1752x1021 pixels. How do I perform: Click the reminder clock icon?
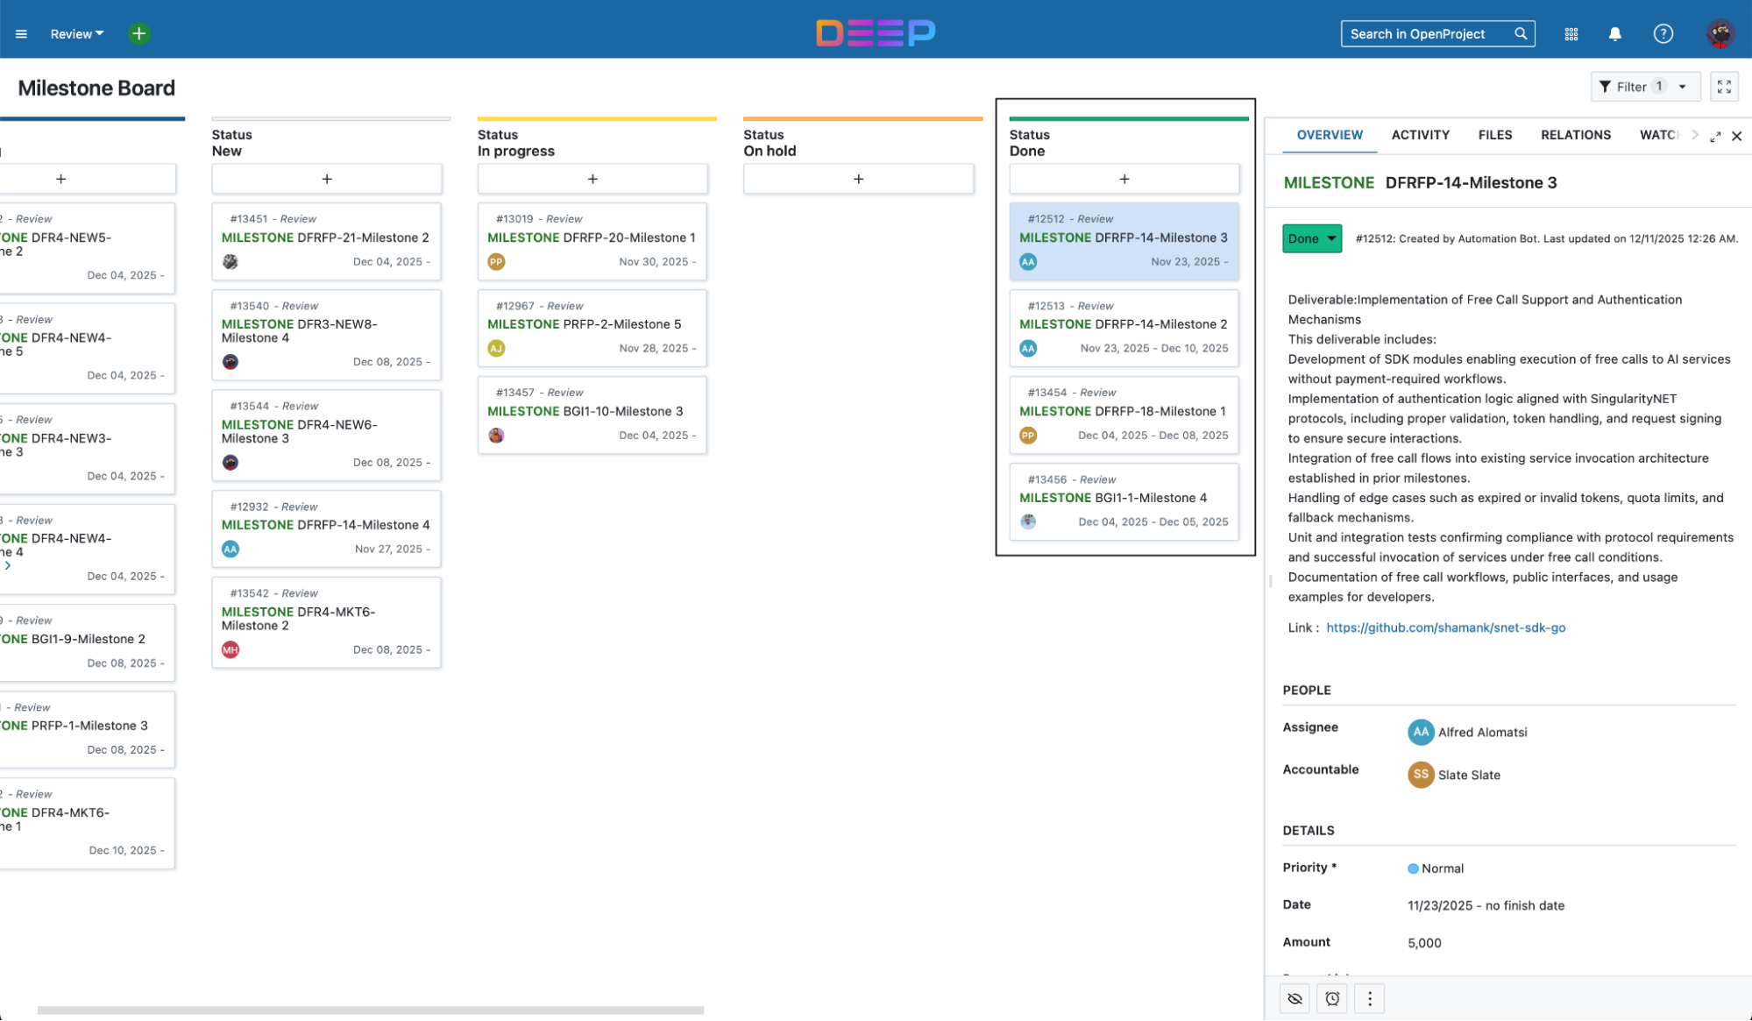pos(1332,998)
